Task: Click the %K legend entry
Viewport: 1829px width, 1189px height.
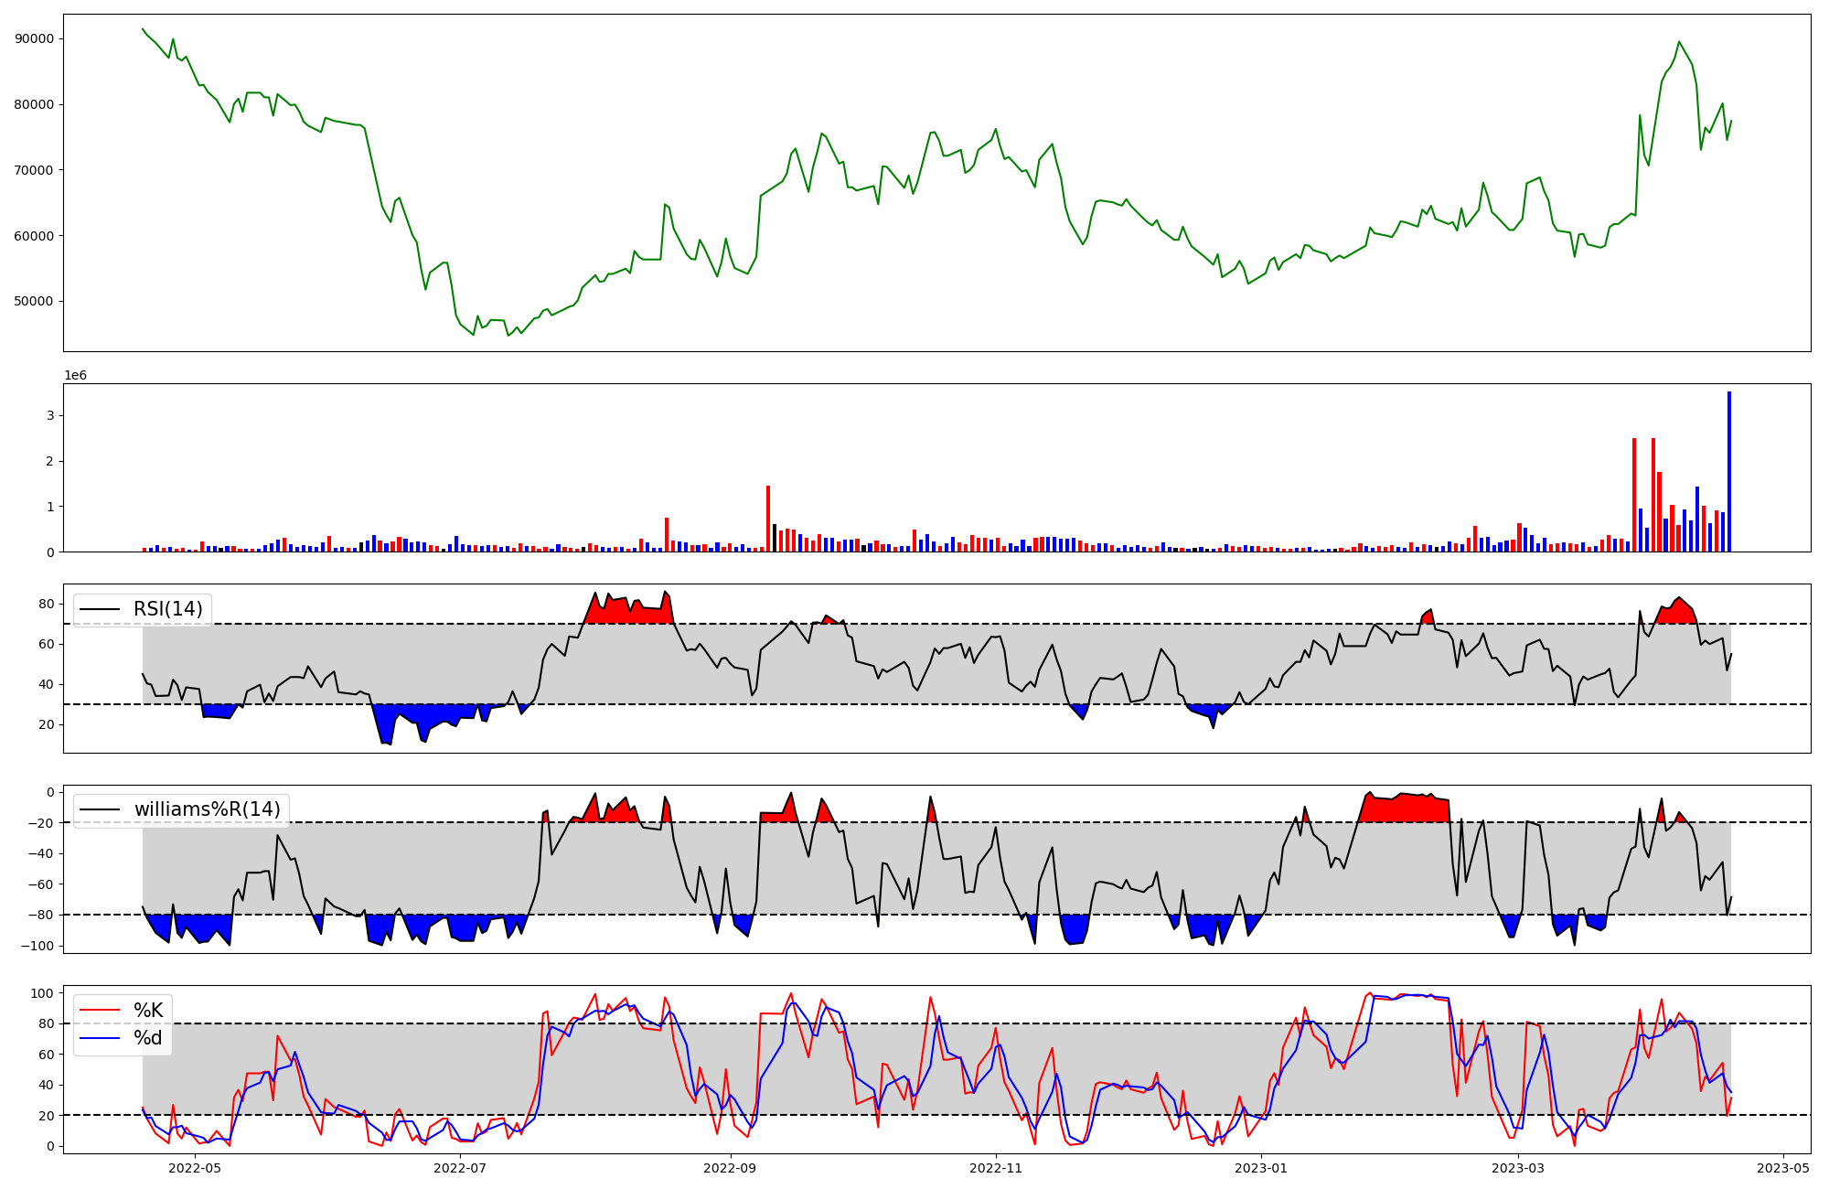Action: pos(148,1011)
